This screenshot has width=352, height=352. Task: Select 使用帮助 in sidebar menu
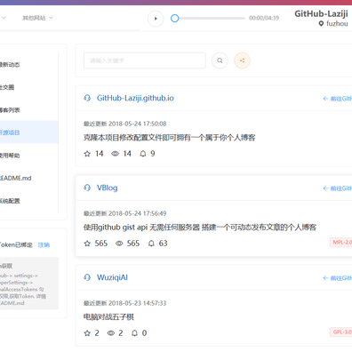coord(29,156)
